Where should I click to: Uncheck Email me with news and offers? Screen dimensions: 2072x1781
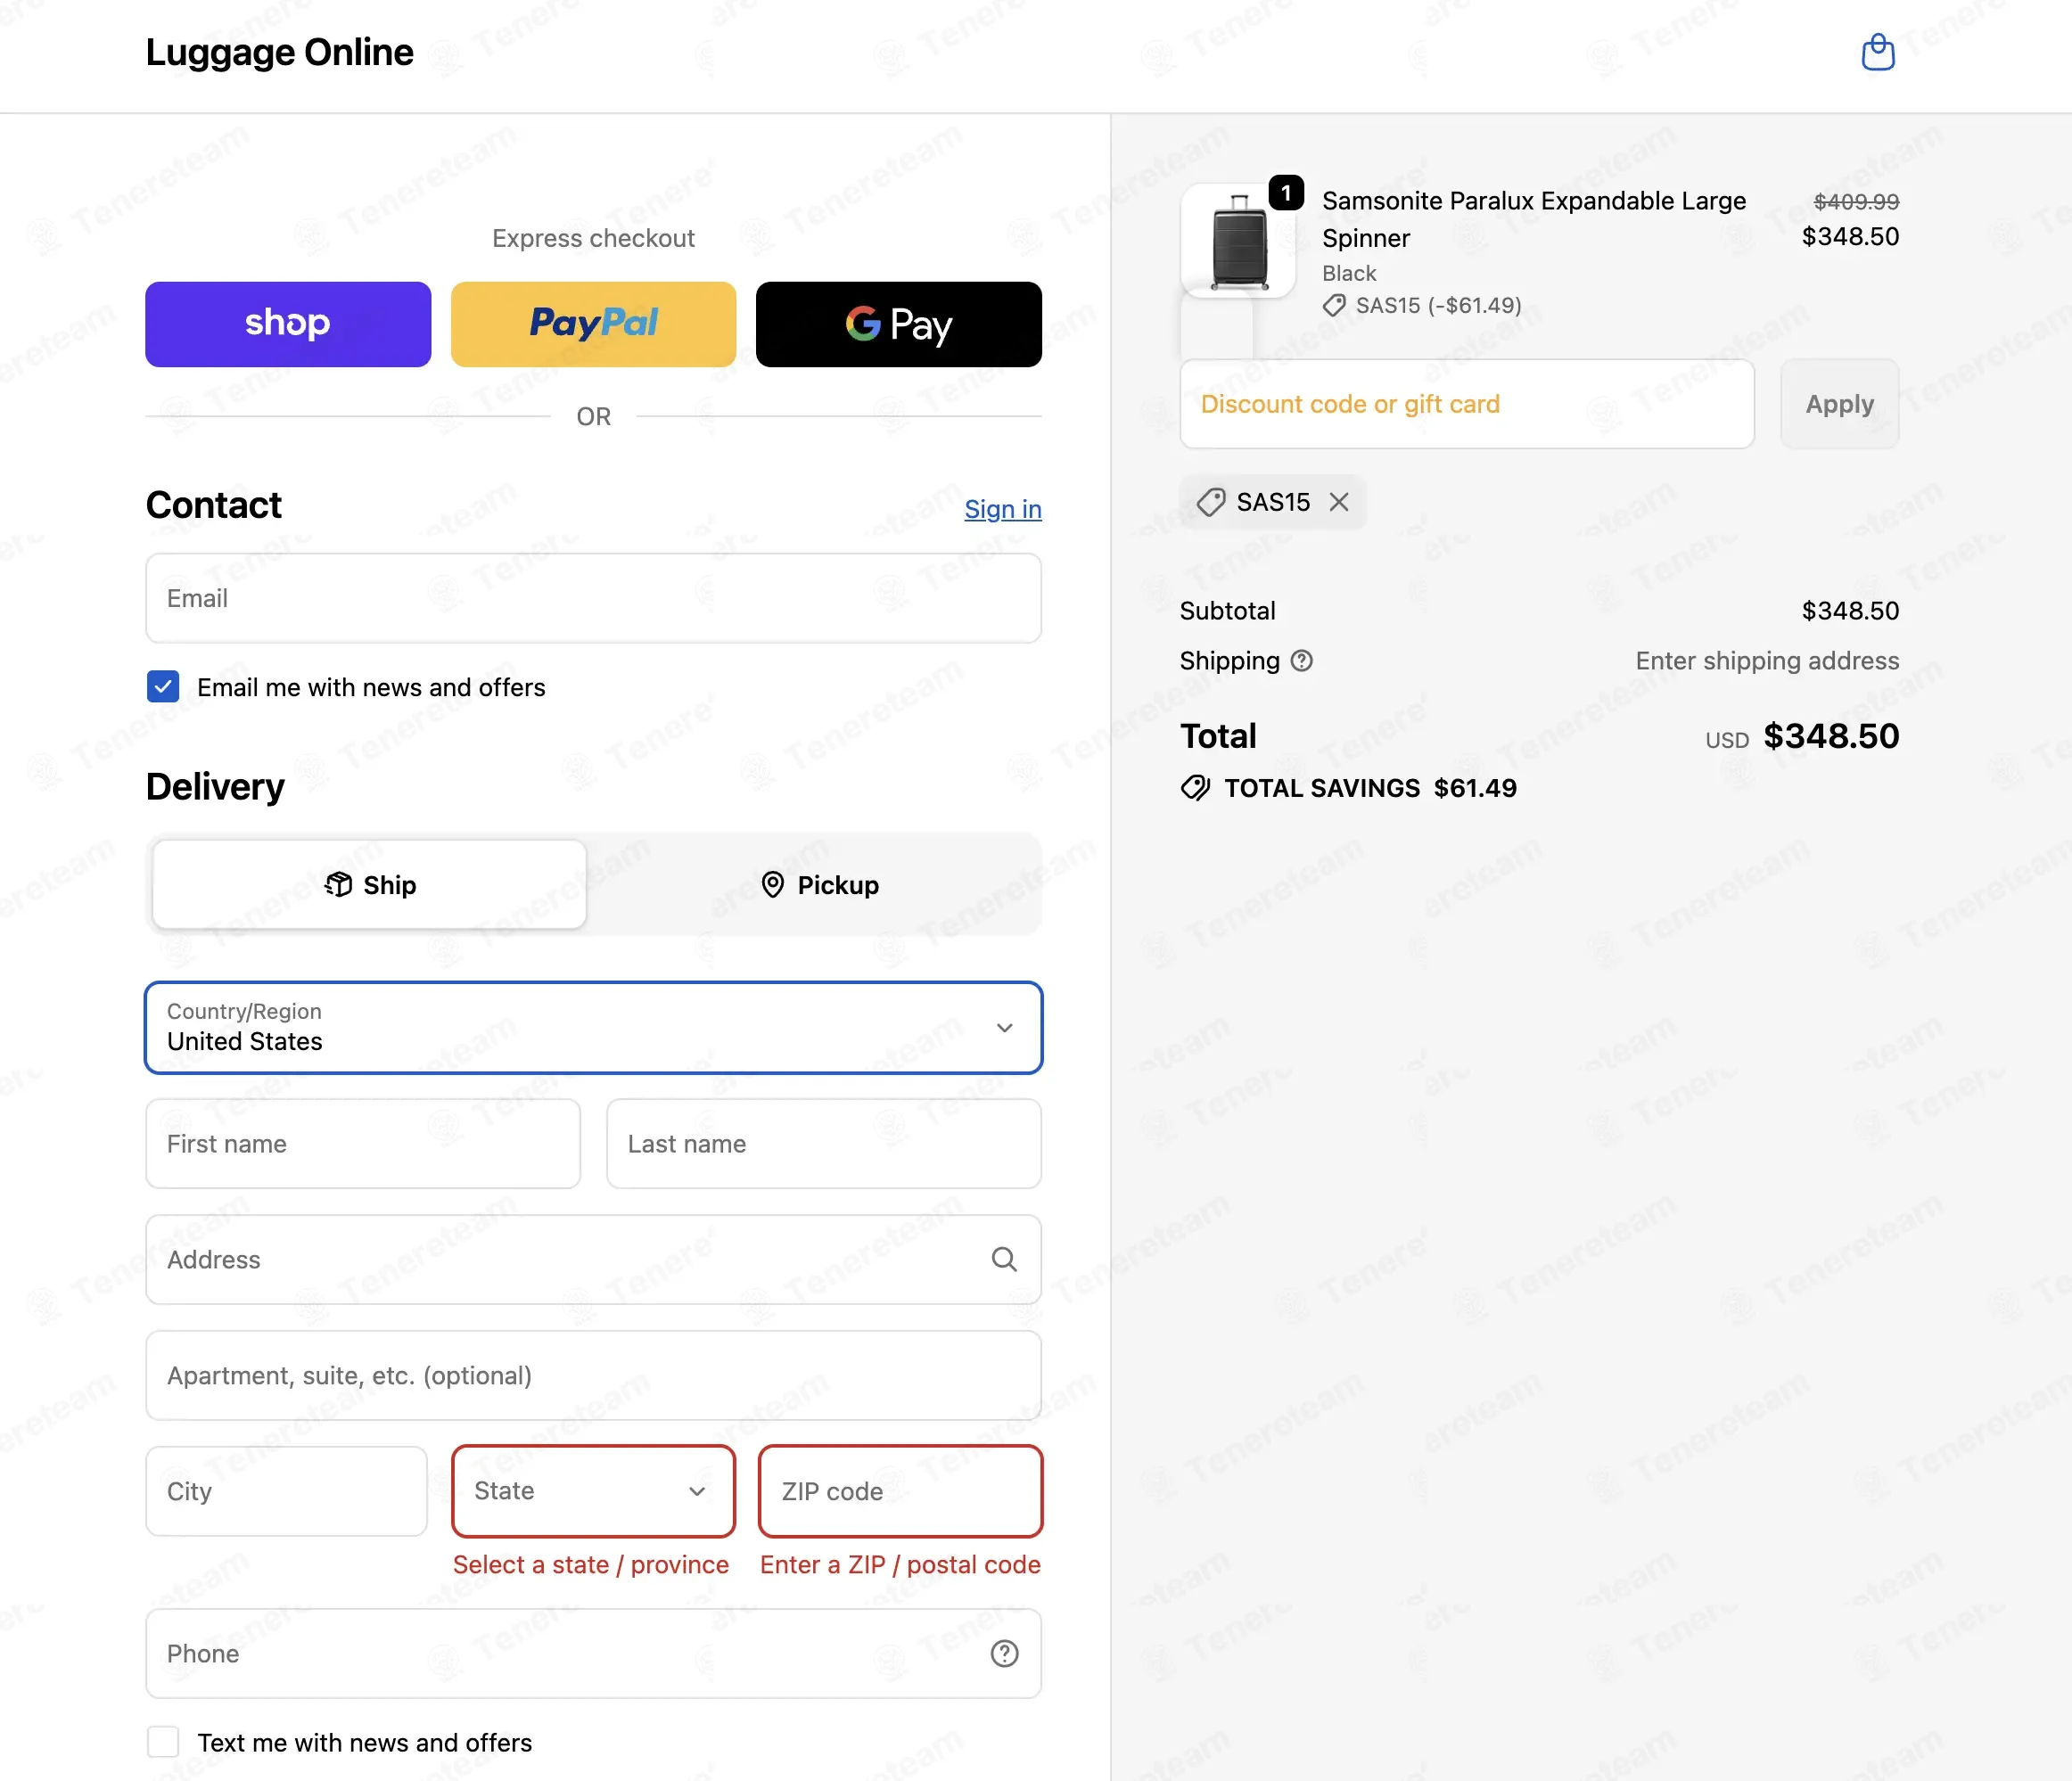(x=163, y=687)
